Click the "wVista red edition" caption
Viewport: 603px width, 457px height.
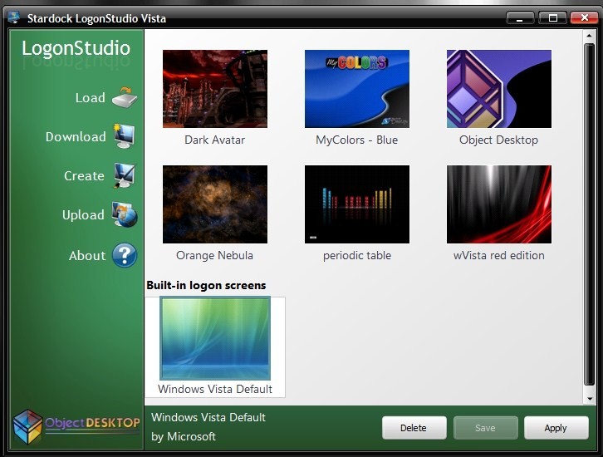tap(499, 255)
